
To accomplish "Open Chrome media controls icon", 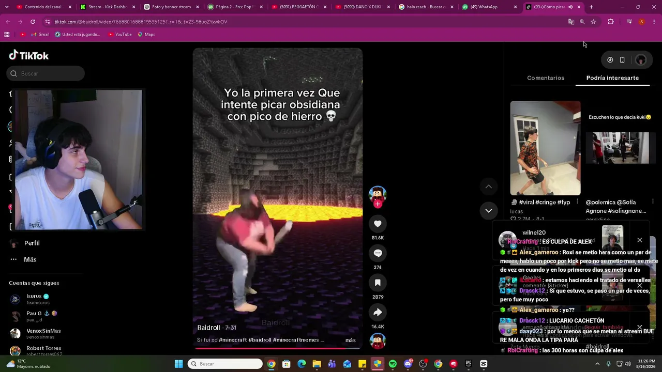I will click(629, 22).
